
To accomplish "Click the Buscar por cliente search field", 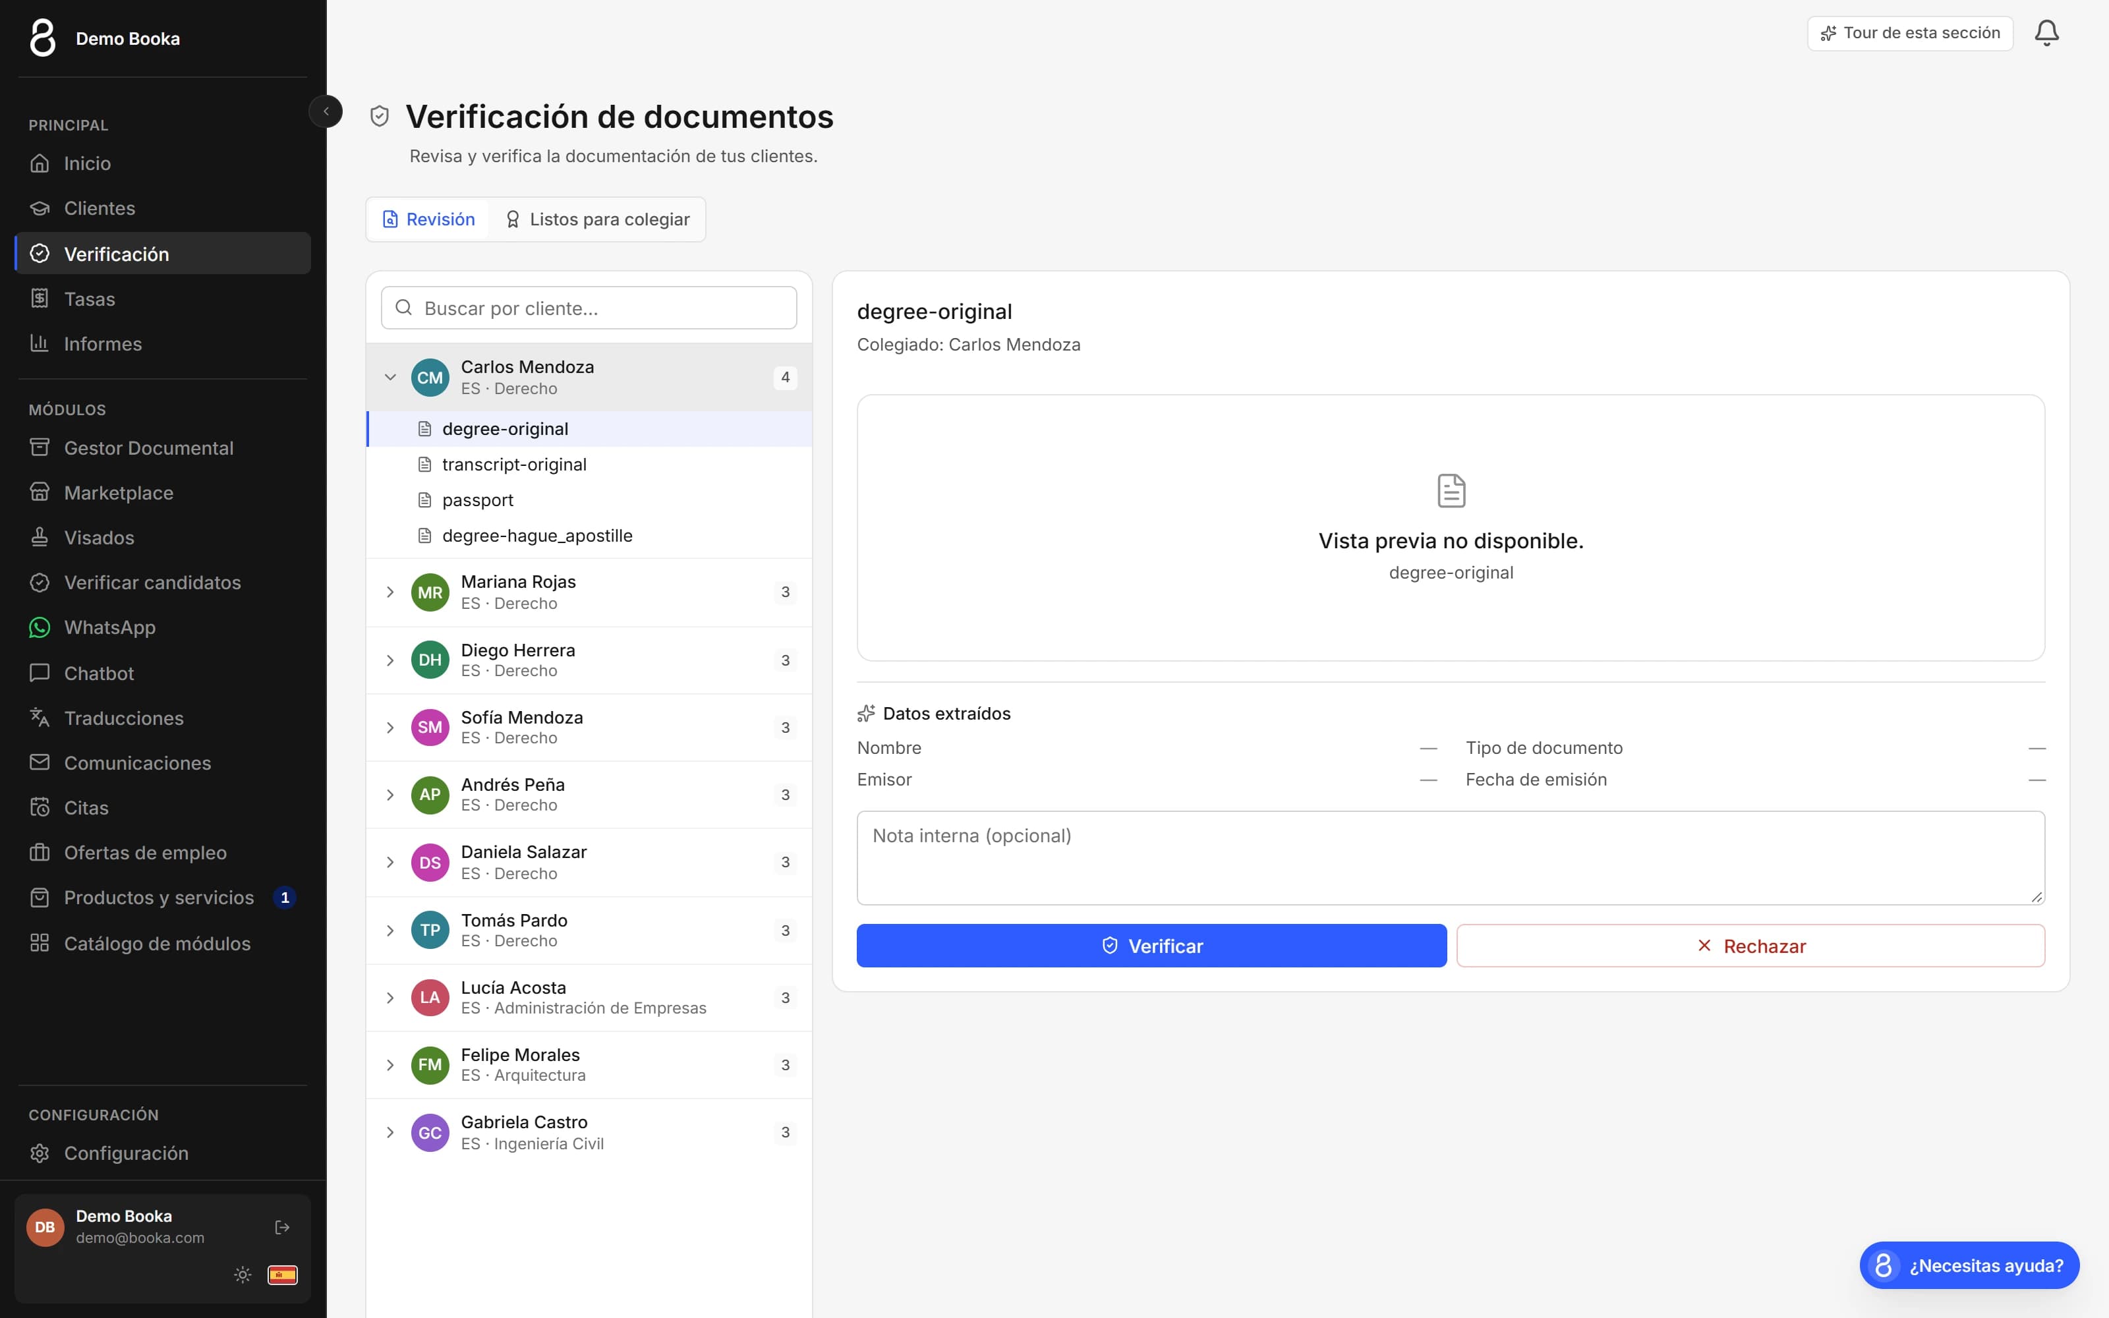I will pyautogui.click(x=589, y=308).
